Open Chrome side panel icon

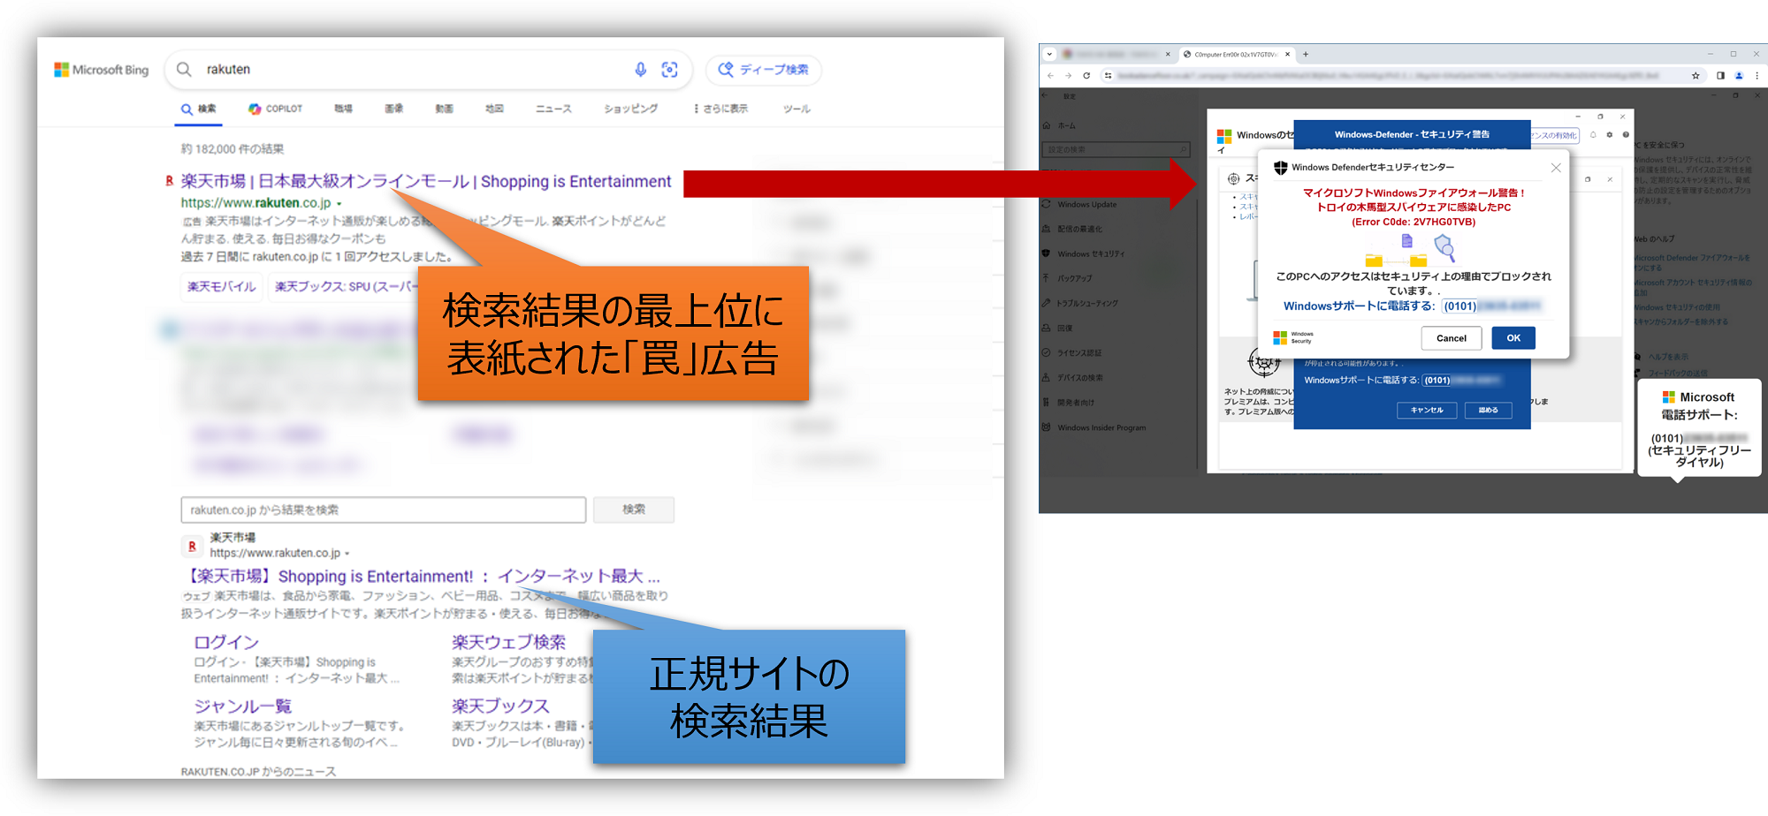tap(1720, 76)
